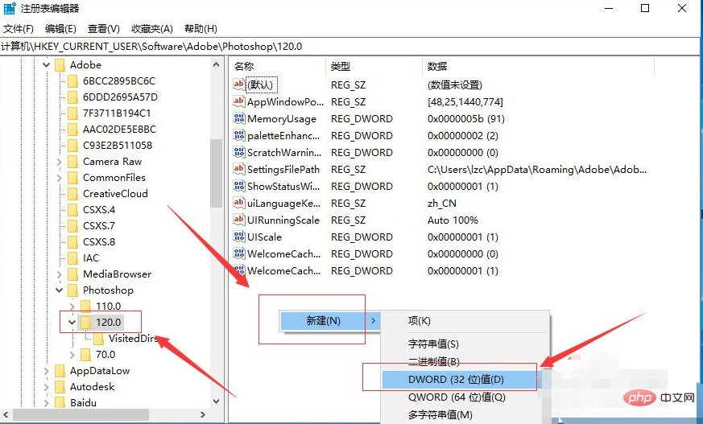Viewport: 703px width, 424px height.
Task: Collapse the 120.0 key
Action: [x=72, y=323]
